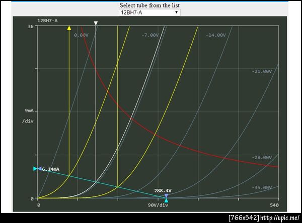Image resolution: width=302 pixels, height=223 pixels.
Task: Click the -28.00V grid curve label
Action: [x=262, y=157]
